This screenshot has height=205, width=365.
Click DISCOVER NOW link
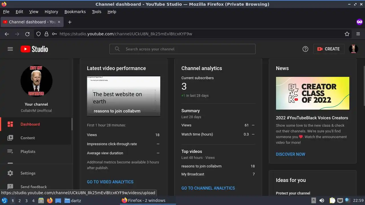[291, 154]
